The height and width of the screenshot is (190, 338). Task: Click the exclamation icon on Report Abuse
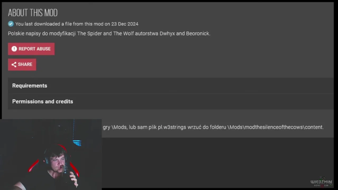tap(14, 49)
